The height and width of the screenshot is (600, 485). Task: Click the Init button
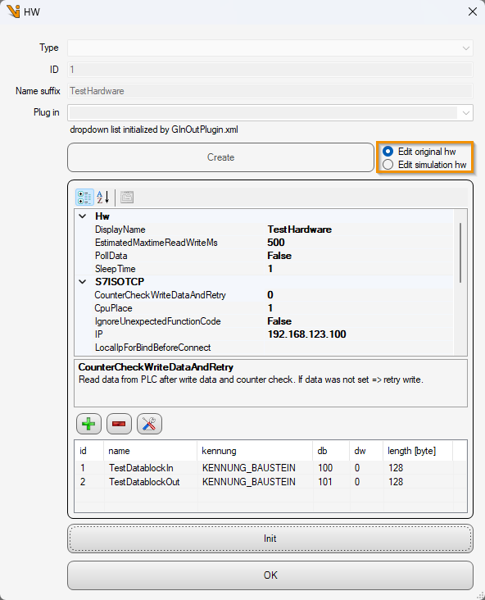pyautogui.click(x=270, y=539)
